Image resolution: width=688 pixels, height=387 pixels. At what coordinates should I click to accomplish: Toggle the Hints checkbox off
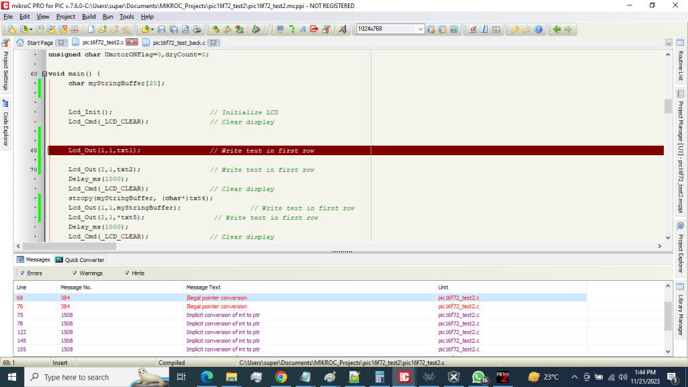(127, 273)
